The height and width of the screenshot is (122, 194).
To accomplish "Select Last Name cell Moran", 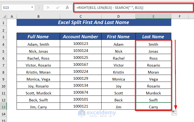I will click(153, 72).
